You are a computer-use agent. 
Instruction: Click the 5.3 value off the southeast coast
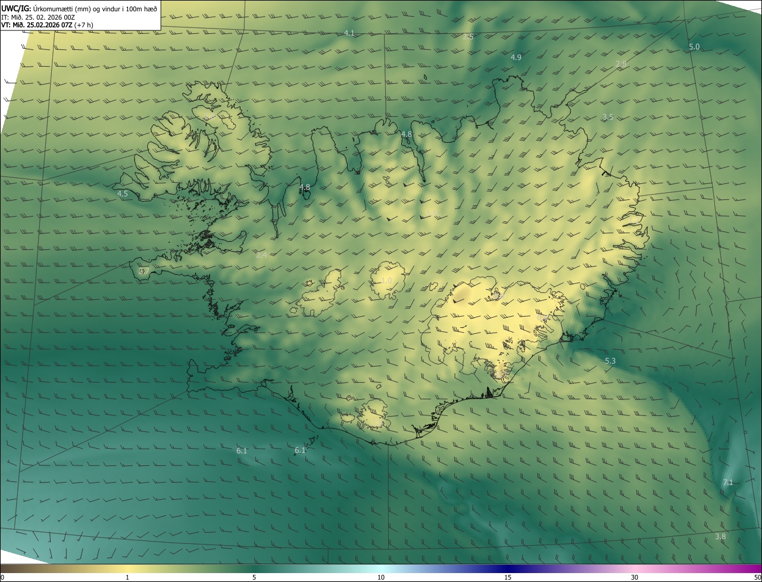(x=610, y=361)
